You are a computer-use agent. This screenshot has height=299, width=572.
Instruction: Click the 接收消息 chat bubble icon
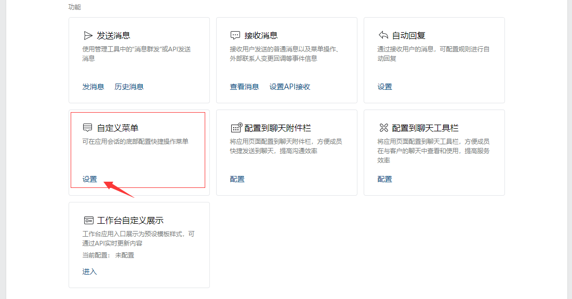coord(235,35)
